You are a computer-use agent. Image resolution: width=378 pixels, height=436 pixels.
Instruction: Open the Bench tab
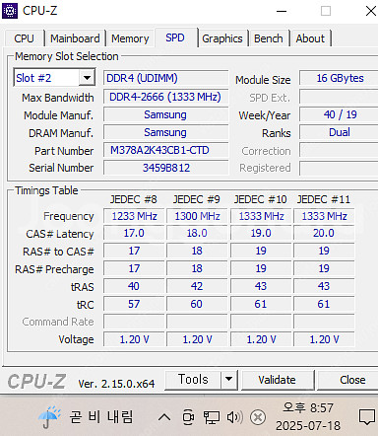coord(269,38)
